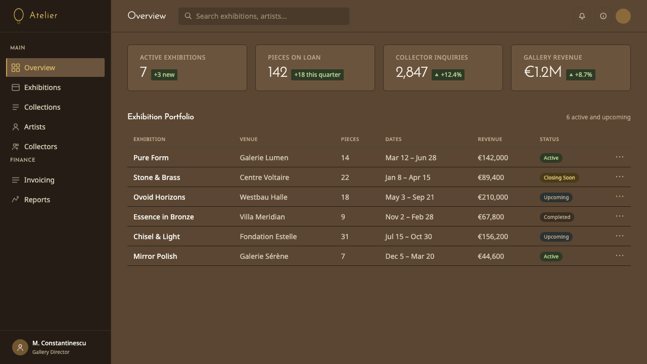Focus the search exhibitions field
Screen dimensions: 647x364
[263, 16]
